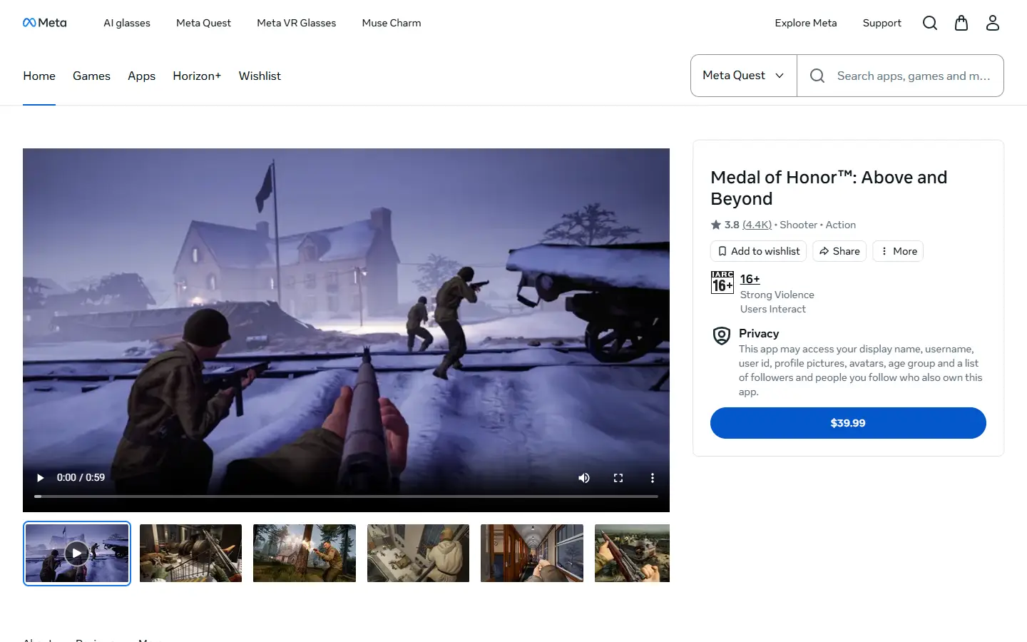The height and width of the screenshot is (642, 1027).
Task: Expand the Meta Quest platform dropdown
Action: coord(744,76)
